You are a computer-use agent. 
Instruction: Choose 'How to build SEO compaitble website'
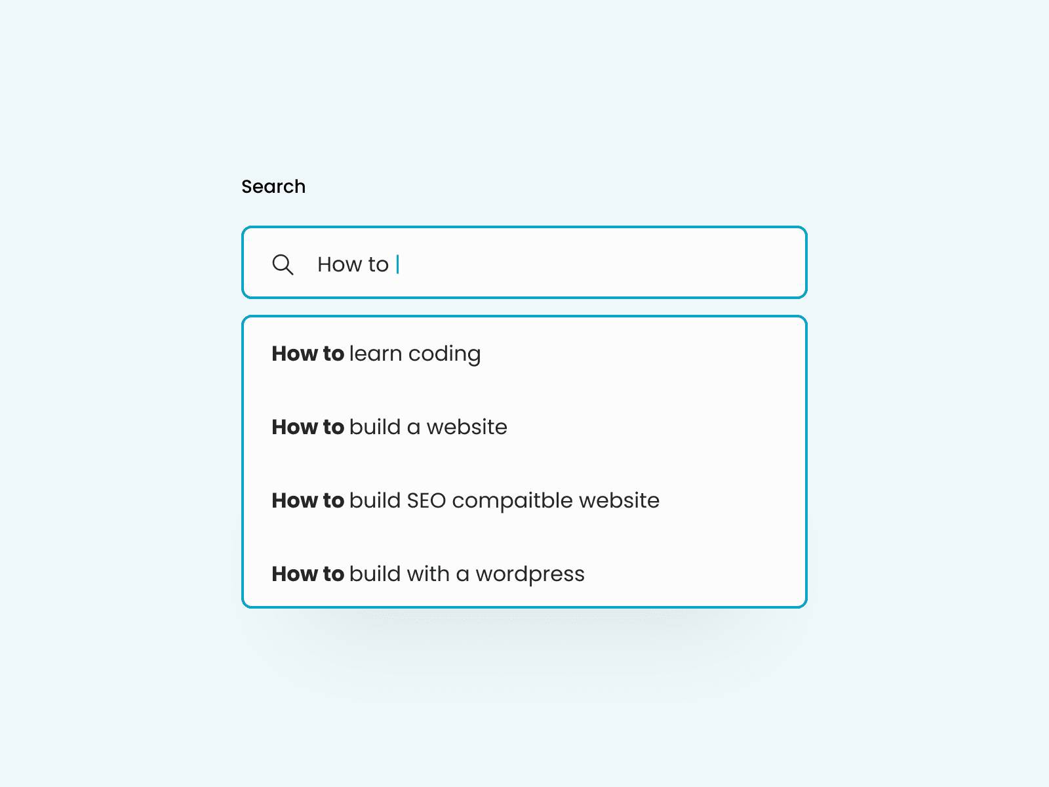[465, 500]
